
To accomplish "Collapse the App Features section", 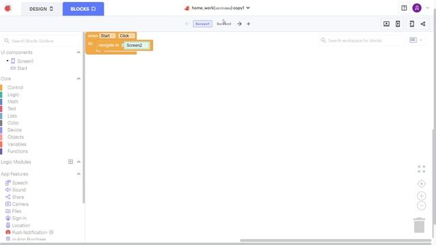I will [x=78, y=174].
